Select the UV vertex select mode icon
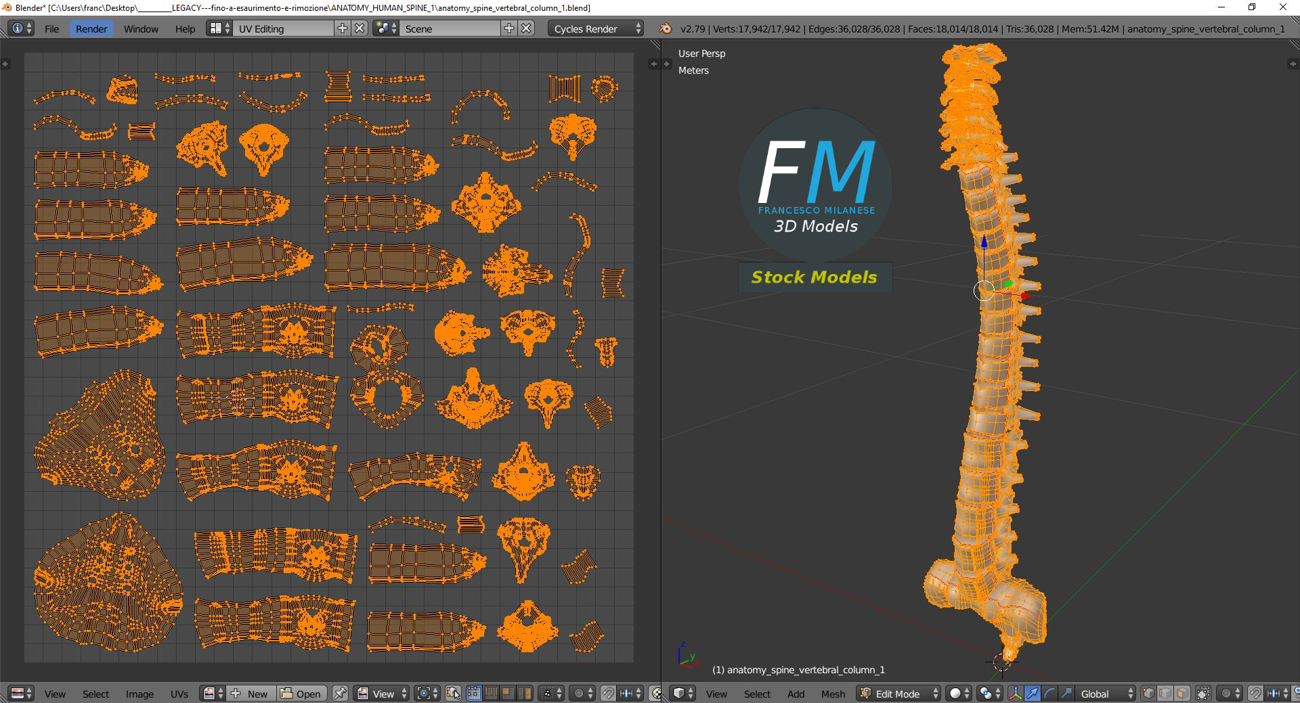1300x703 pixels. point(474,694)
